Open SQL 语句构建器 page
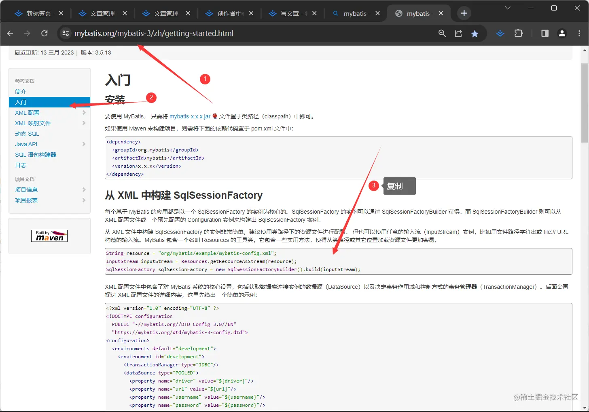 click(x=36, y=155)
